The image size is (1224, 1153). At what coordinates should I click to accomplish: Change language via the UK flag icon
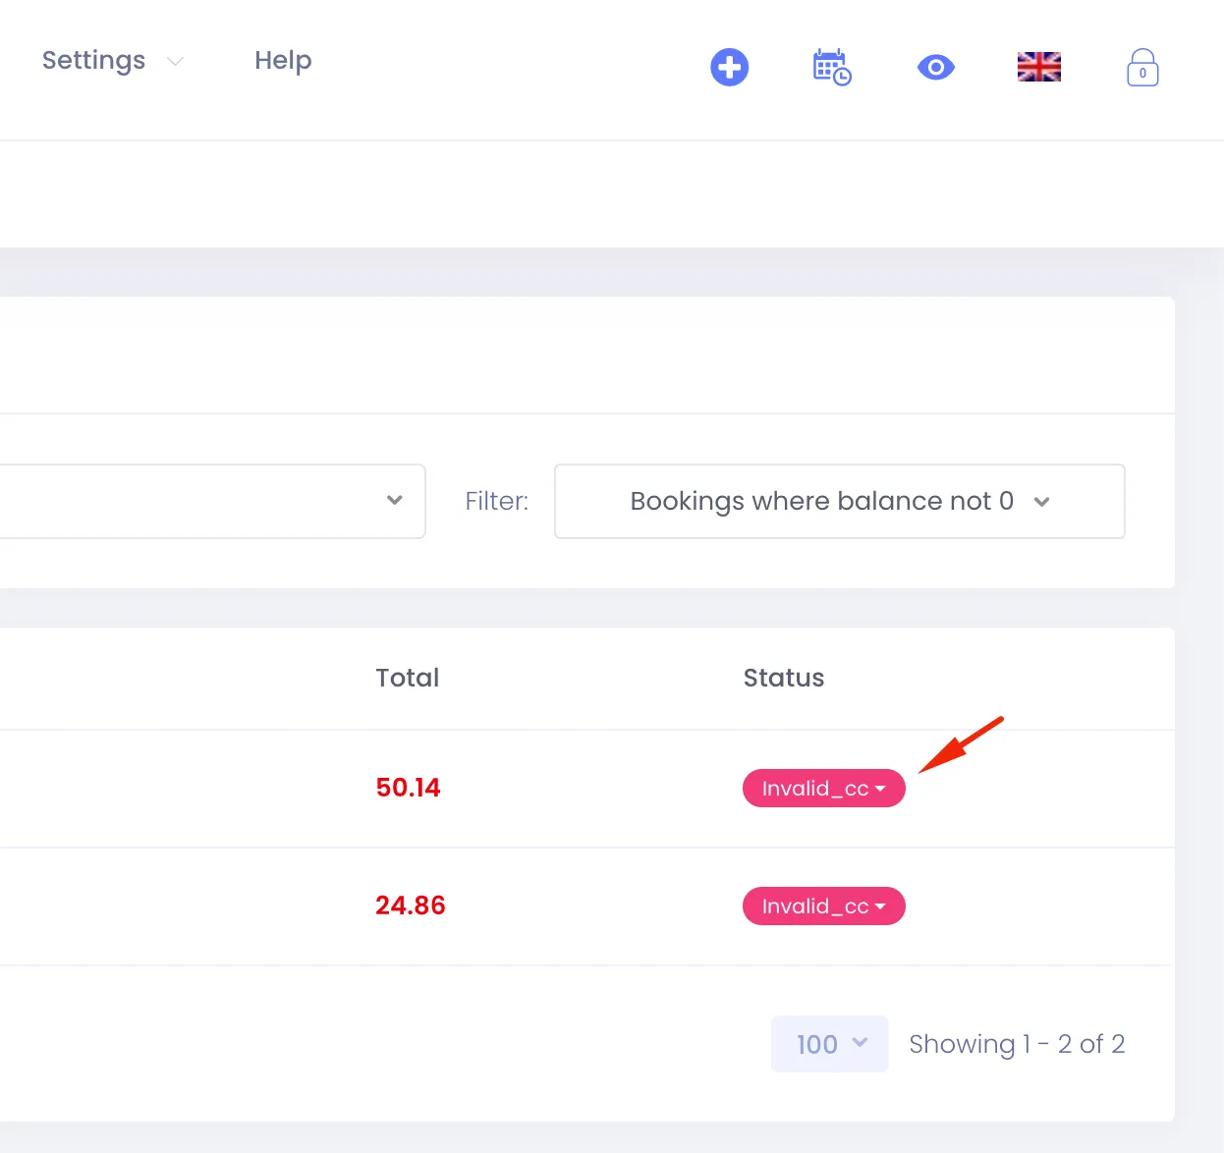pyautogui.click(x=1038, y=67)
